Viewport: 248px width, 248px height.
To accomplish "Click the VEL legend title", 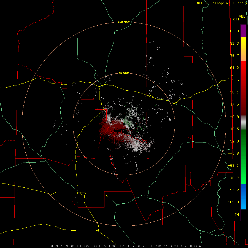I will click(x=242, y=17).
